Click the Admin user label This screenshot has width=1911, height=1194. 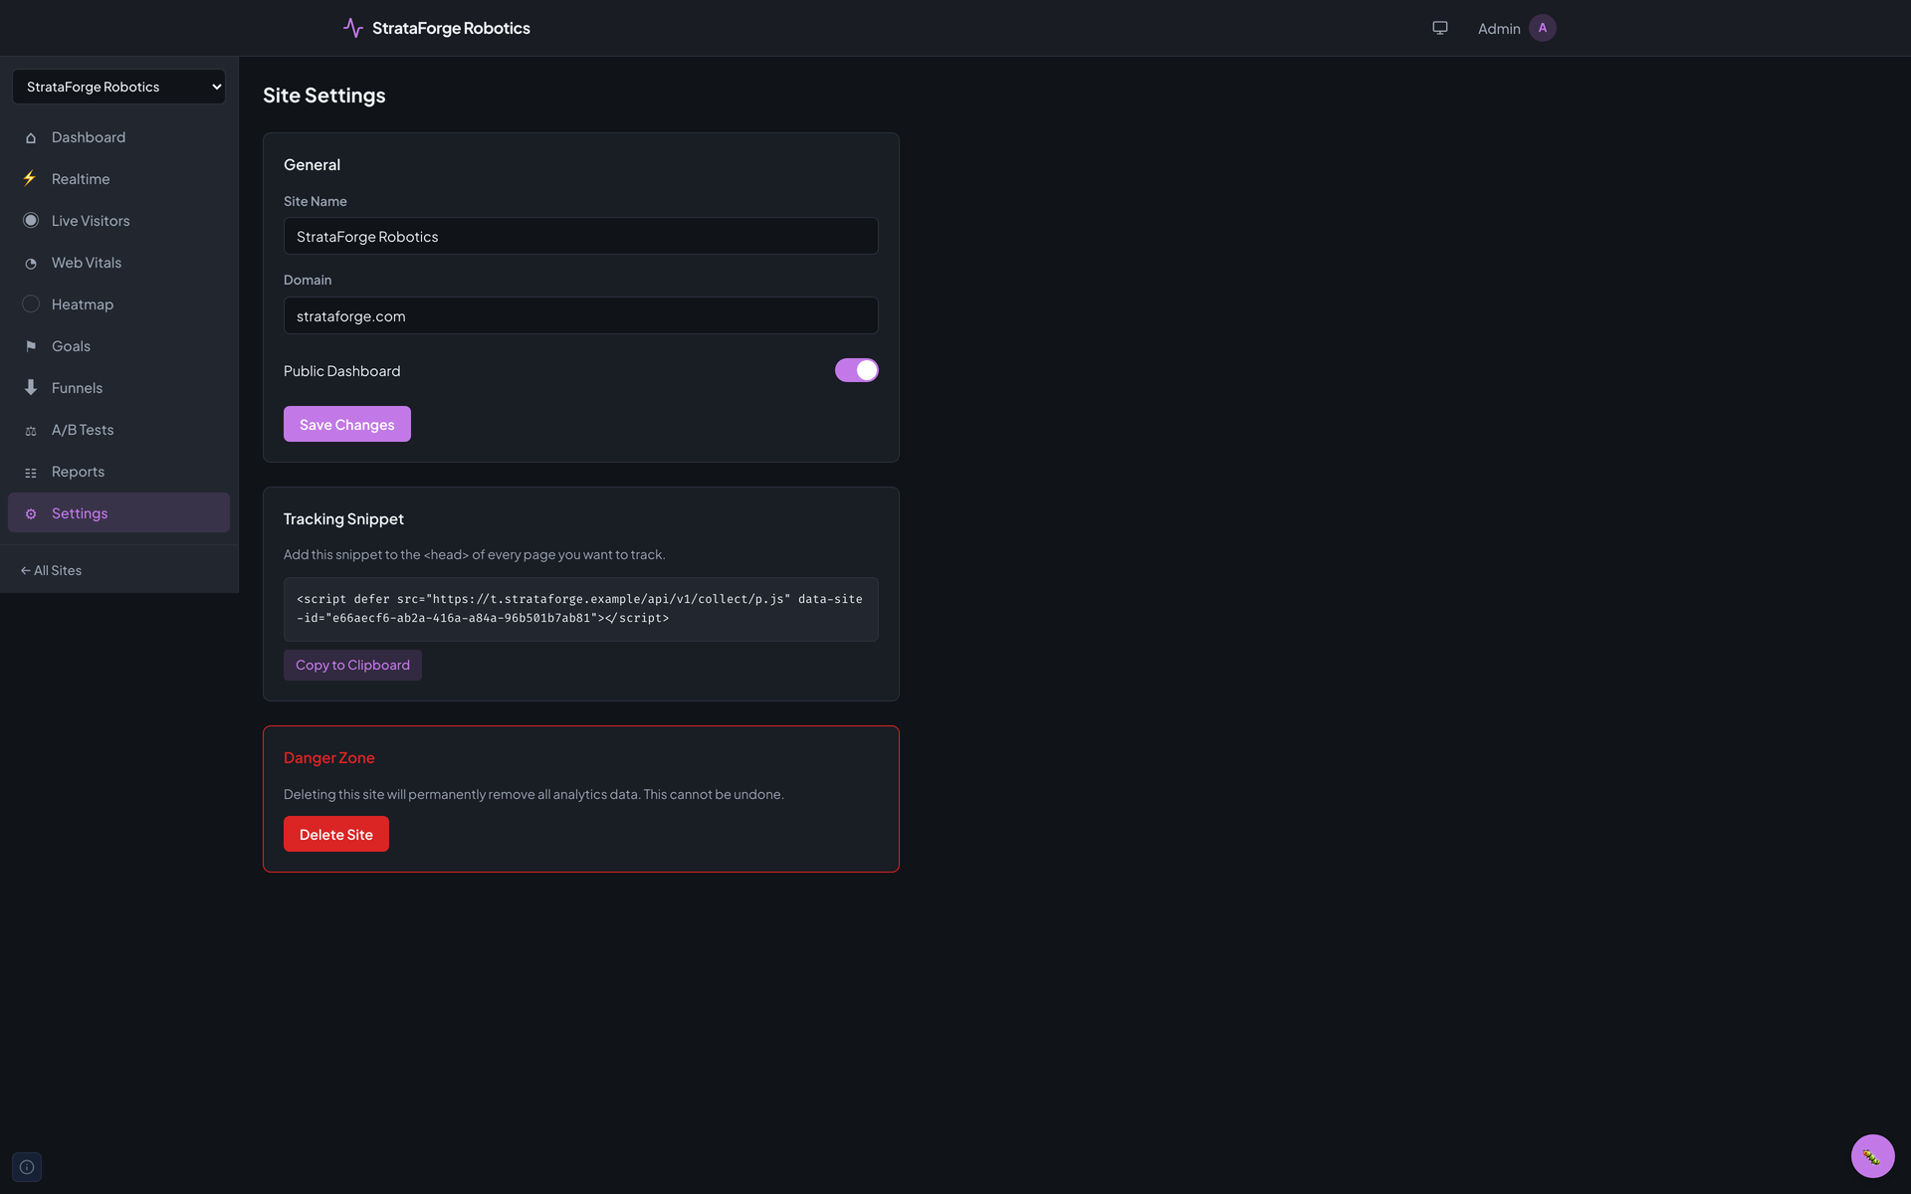1499,29
